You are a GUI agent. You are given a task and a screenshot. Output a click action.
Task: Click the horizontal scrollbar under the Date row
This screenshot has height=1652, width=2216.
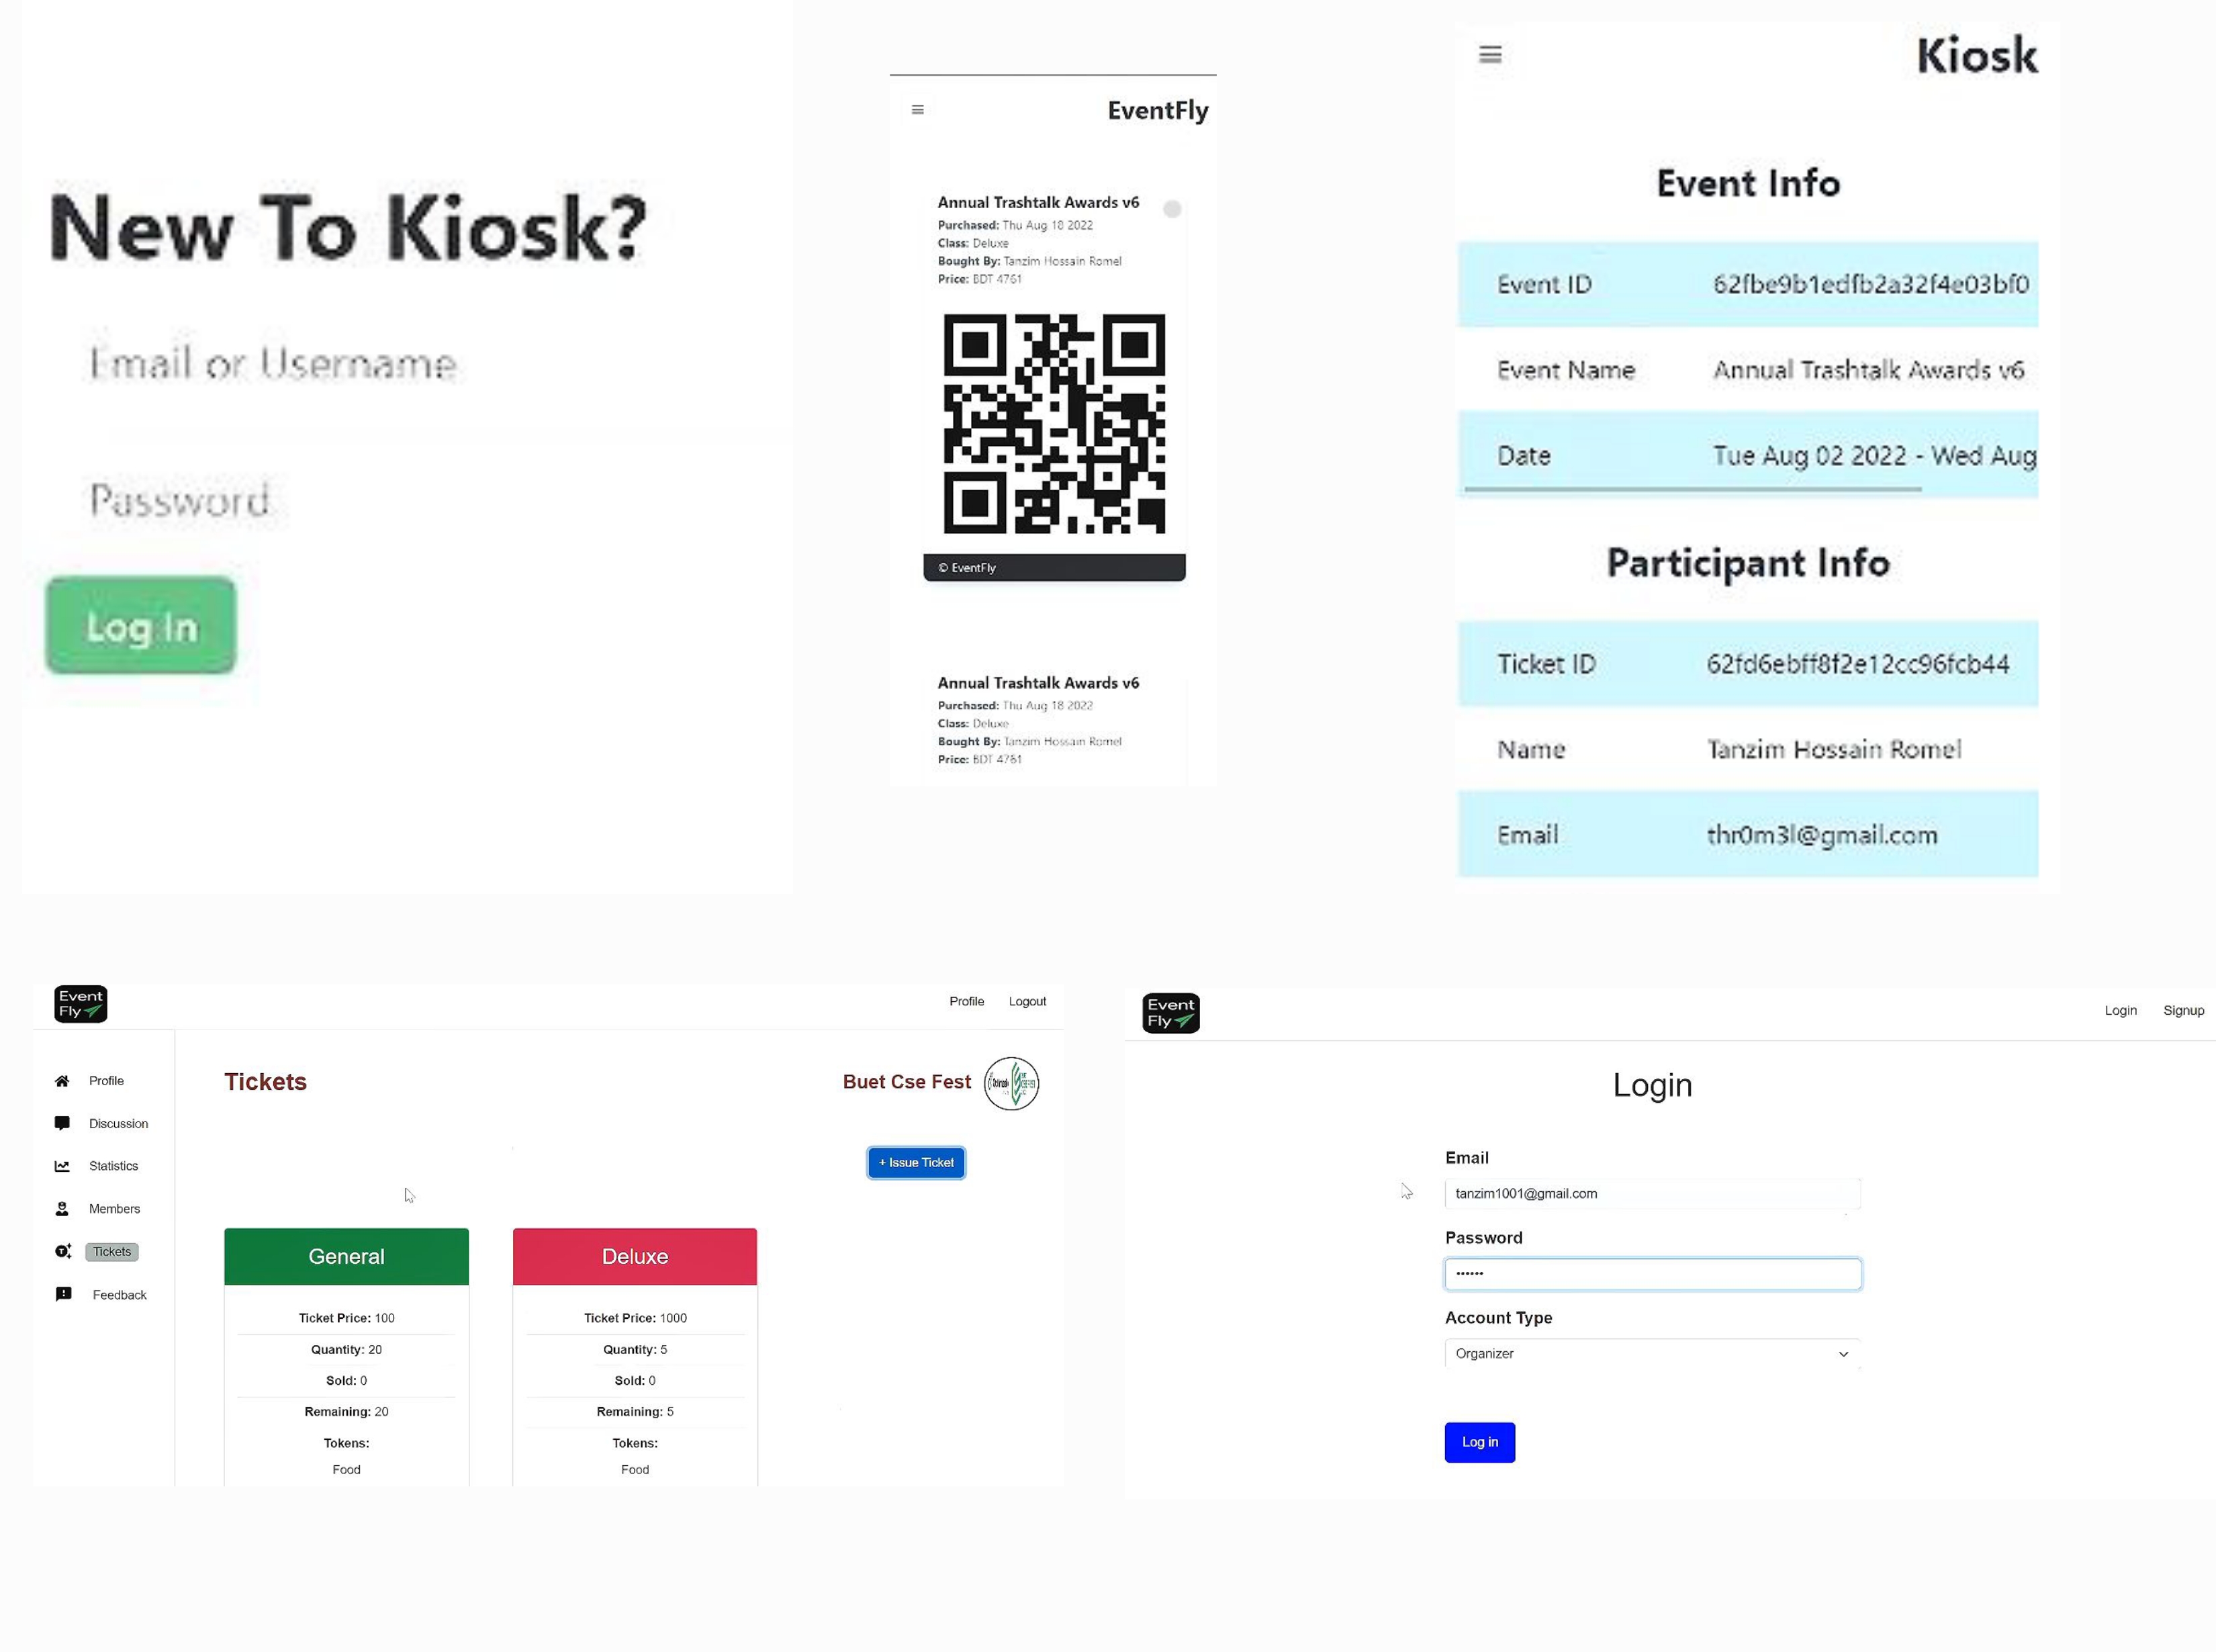tap(1692, 489)
